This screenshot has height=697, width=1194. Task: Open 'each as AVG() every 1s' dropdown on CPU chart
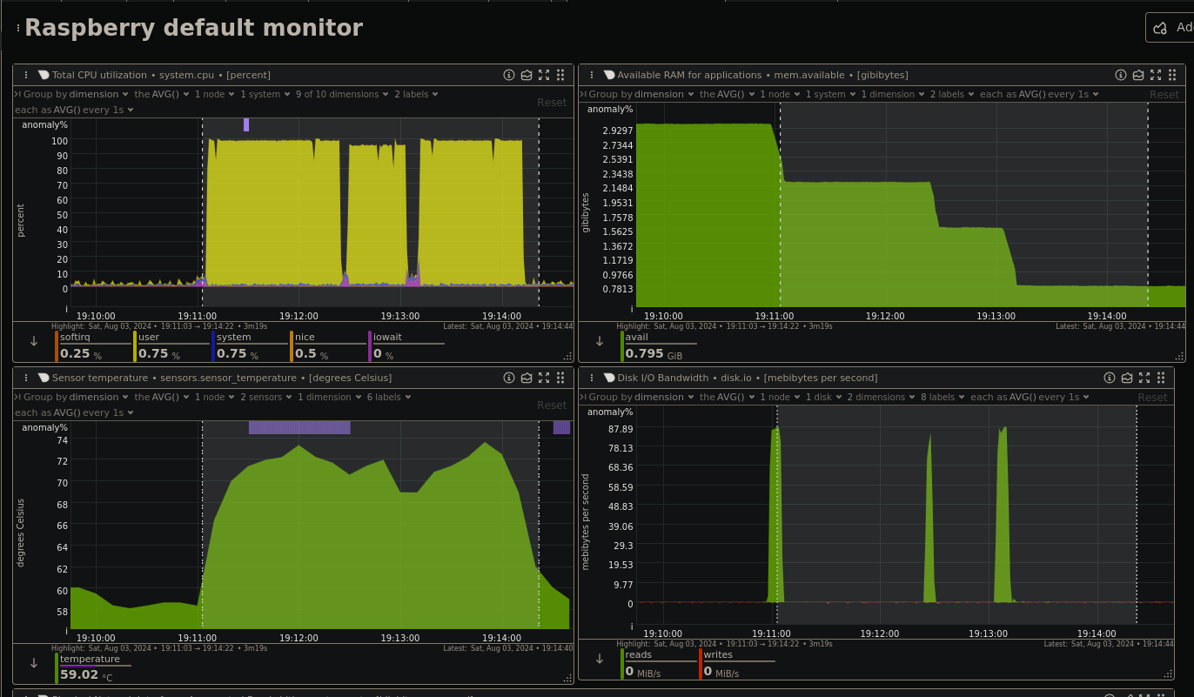coord(74,110)
